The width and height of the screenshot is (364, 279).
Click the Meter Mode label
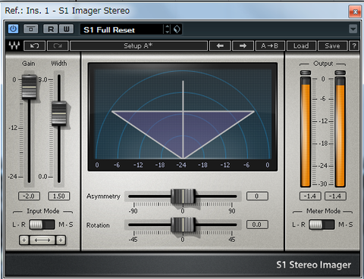323,211
